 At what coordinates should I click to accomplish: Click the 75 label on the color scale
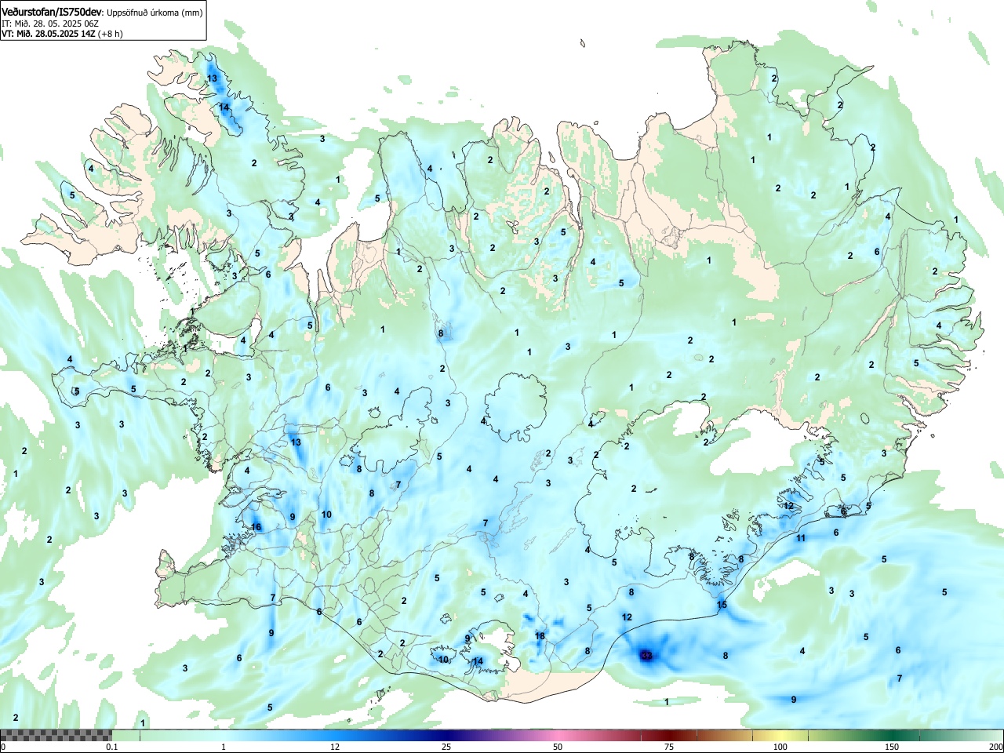668,747
